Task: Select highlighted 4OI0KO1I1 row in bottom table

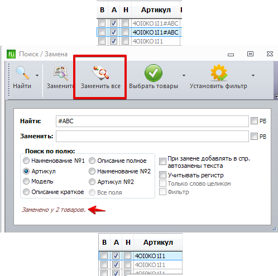Action: click(141, 256)
